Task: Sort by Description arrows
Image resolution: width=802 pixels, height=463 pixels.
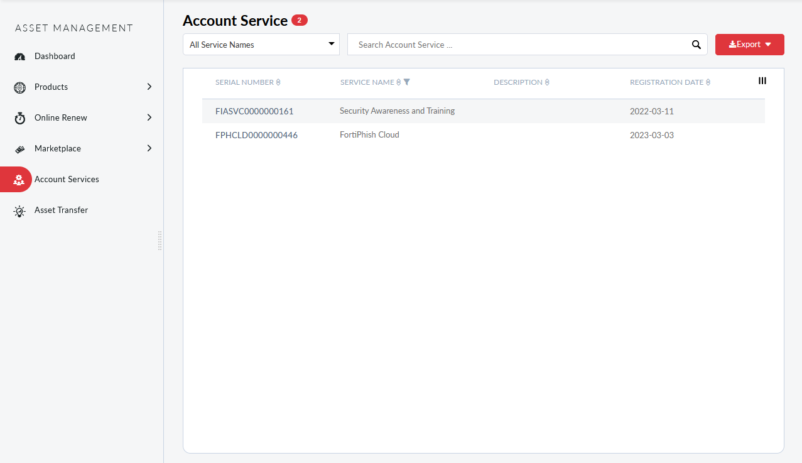Action: tap(547, 82)
